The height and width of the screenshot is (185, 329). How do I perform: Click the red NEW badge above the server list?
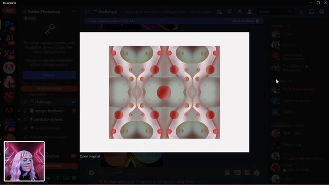click(9, 10)
